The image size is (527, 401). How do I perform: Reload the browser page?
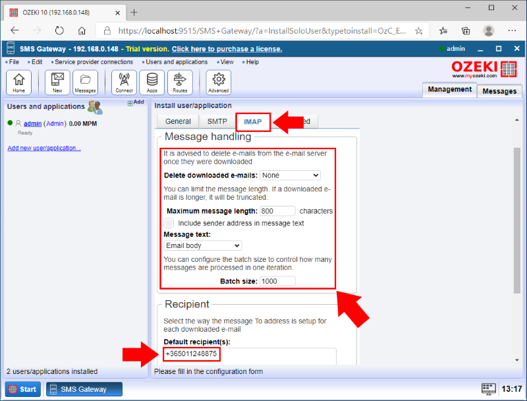(59, 30)
